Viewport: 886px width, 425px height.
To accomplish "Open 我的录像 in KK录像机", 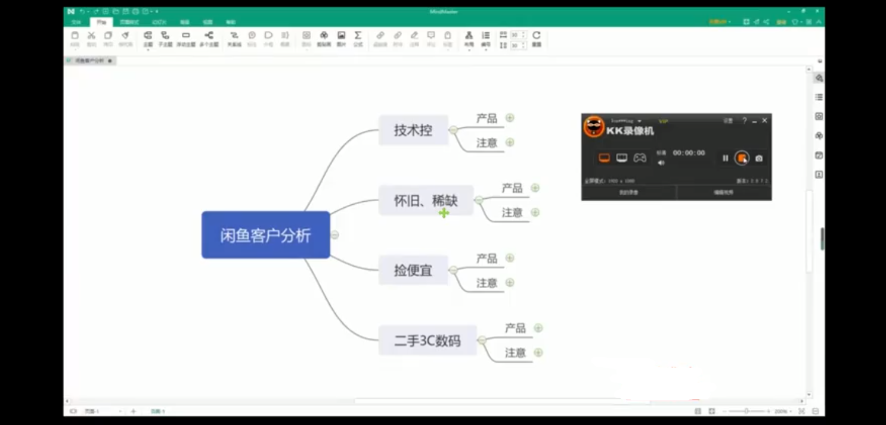I will (x=629, y=192).
